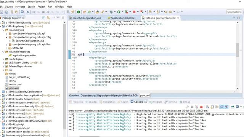Click the editor vertical scrollbar thumb
The width and height of the screenshot is (244, 137).
[x=238, y=50]
